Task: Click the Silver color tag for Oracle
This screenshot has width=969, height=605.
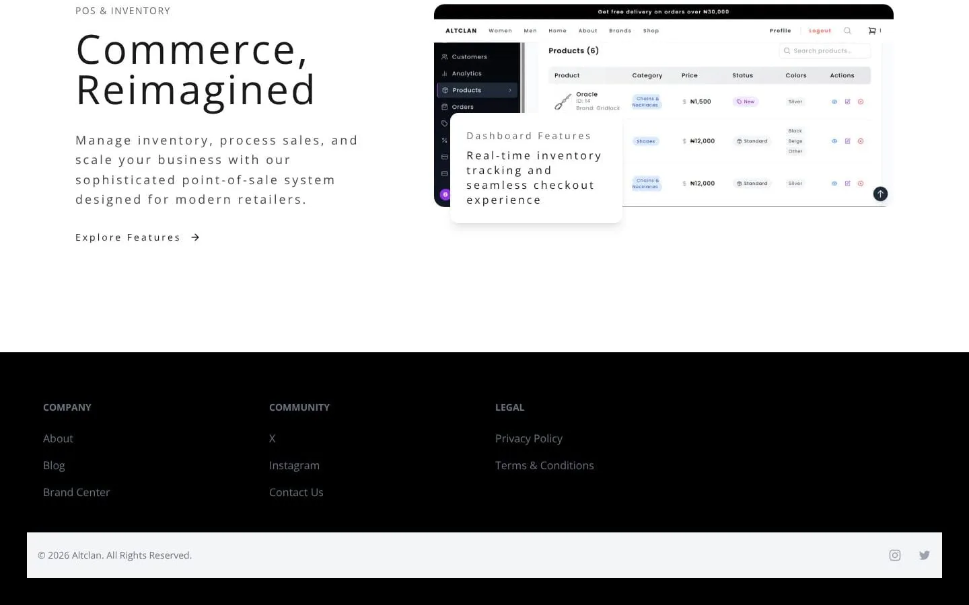Action: (x=795, y=102)
